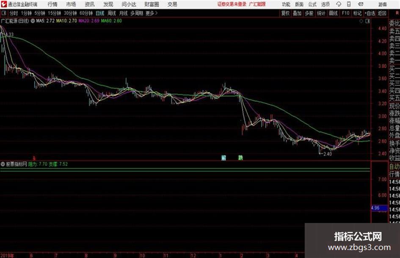
Task: Open the envelope message icon
Action: (x=361, y=4)
